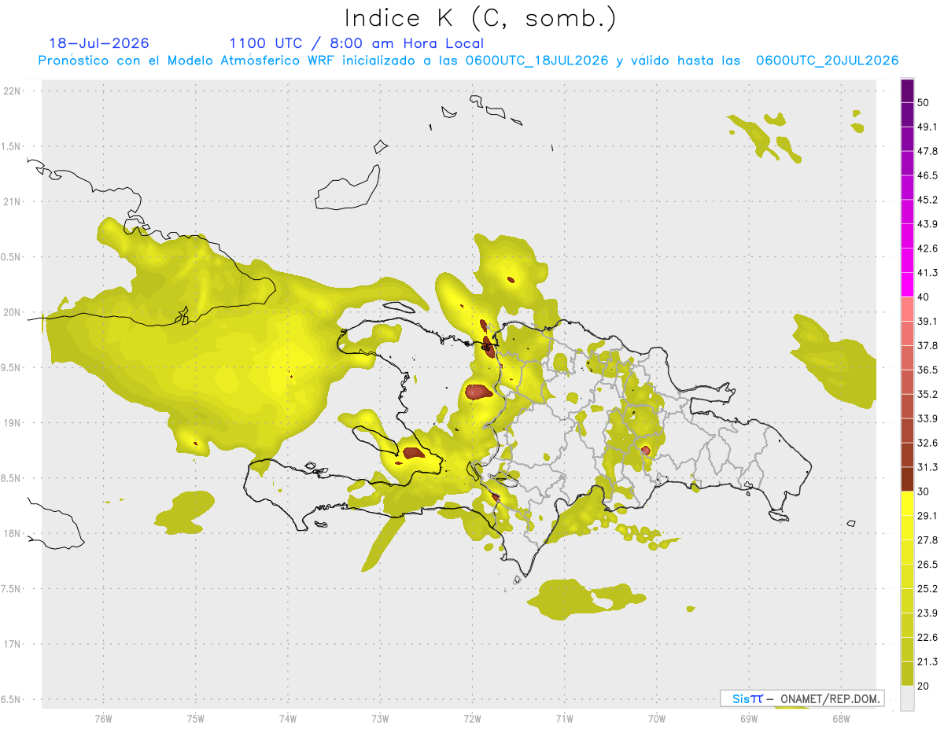The width and height of the screenshot is (944, 729).
Task: Click the "ONAMET/REP.DOM." credit label
Action: (830, 698)
